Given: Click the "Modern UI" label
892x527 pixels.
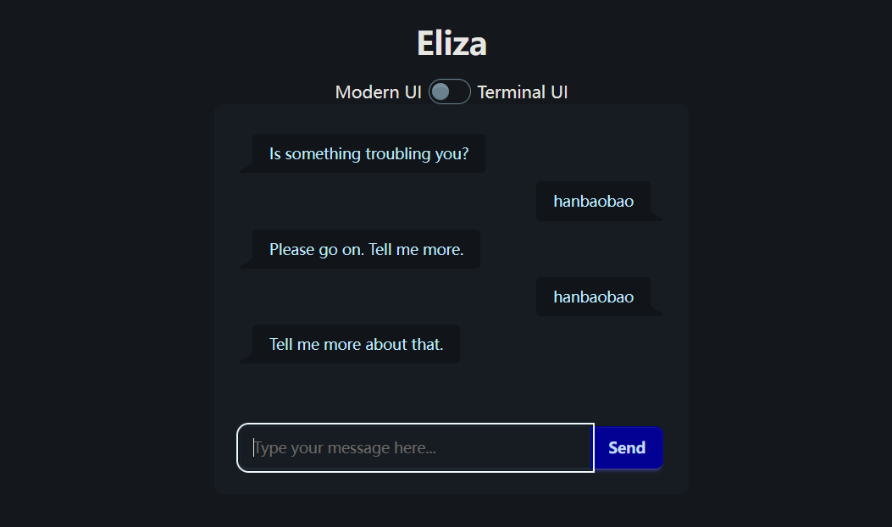Looking at the screenshot, I should click(x=378, y=92).
